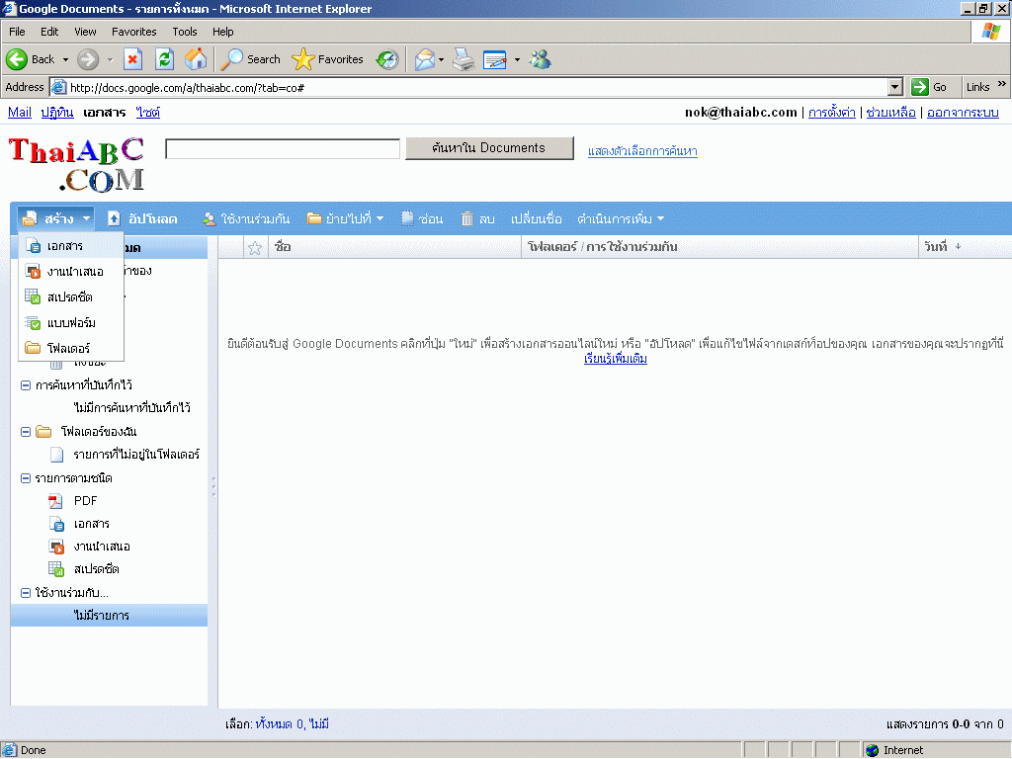
Task: Click the อัปโหลด upload icon button
Action: point(115,218)
